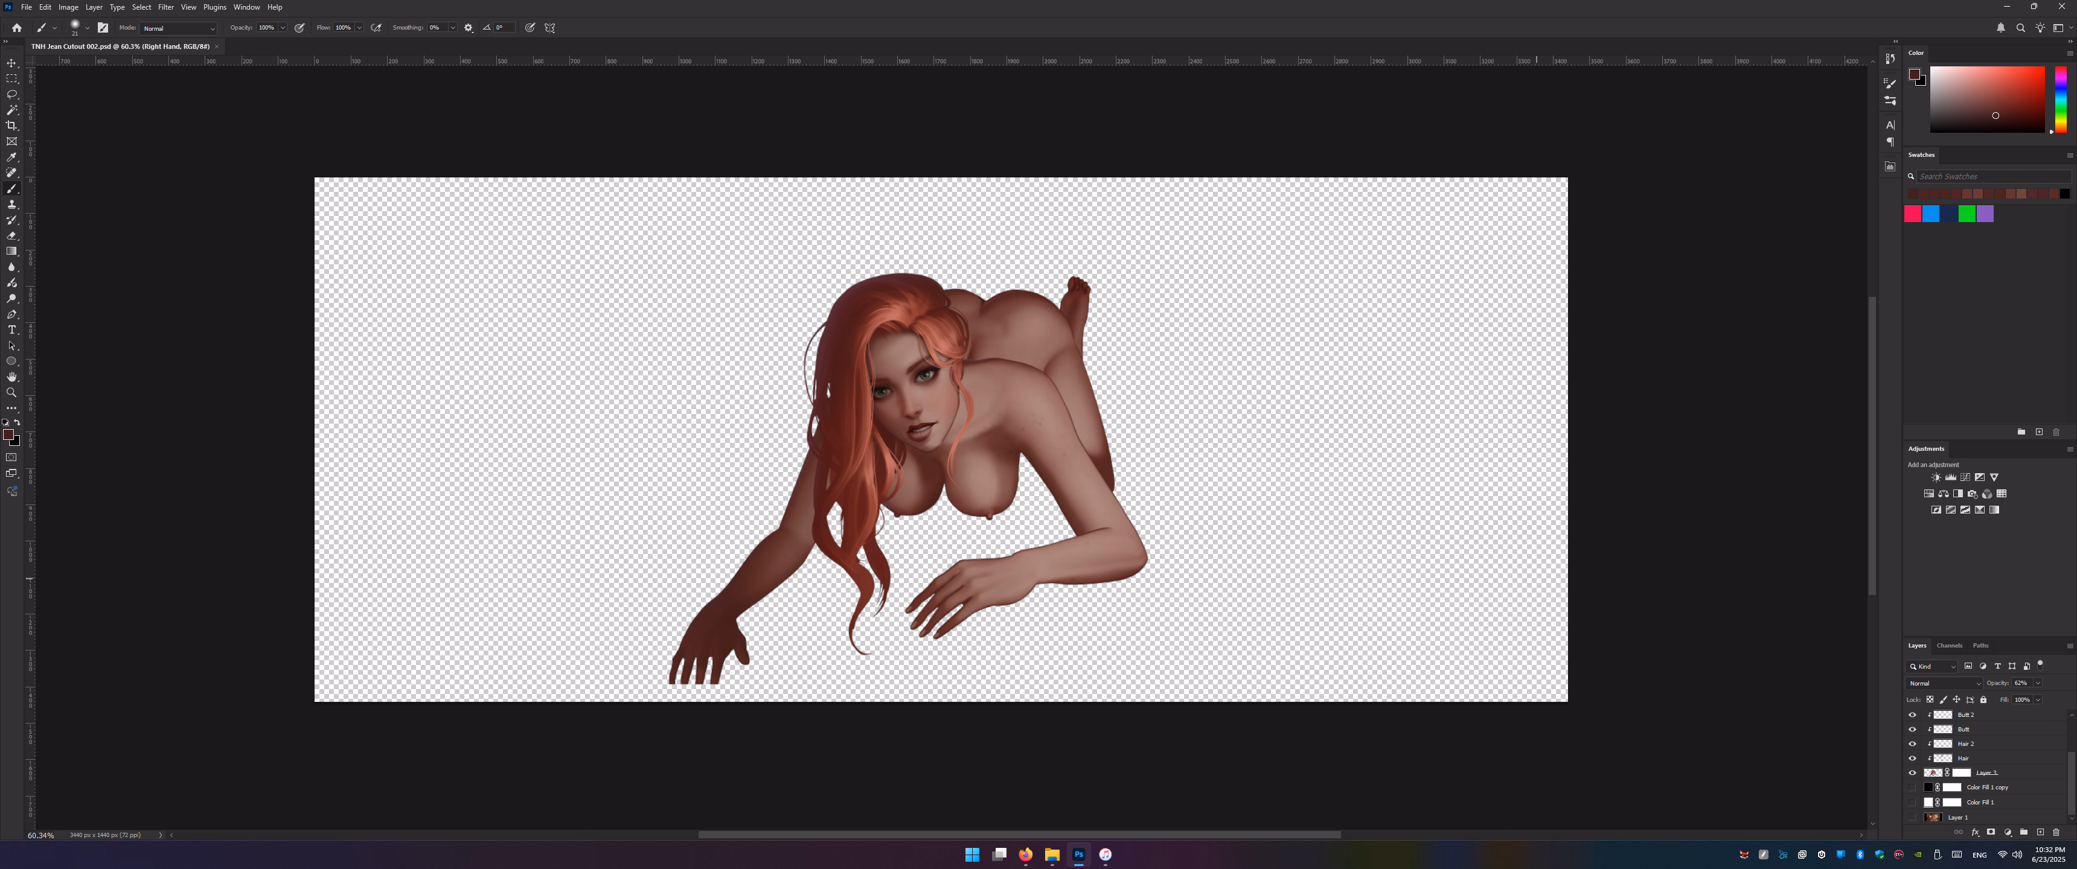Select the Lasso tool

point(11,94)
